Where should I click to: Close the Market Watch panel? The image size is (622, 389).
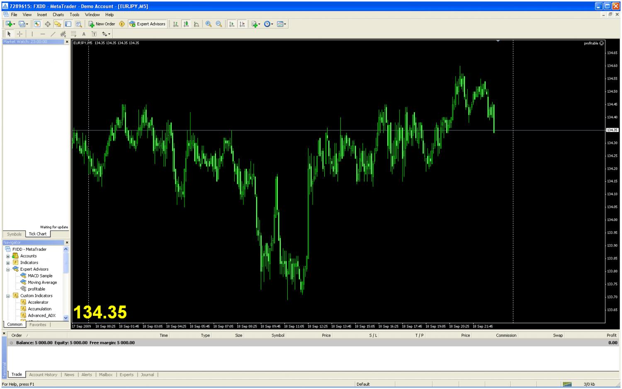click(x=67, y=42)
